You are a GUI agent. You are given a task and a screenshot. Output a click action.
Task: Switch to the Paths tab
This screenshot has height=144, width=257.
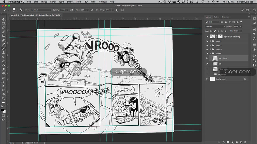(x=216, y=17)
